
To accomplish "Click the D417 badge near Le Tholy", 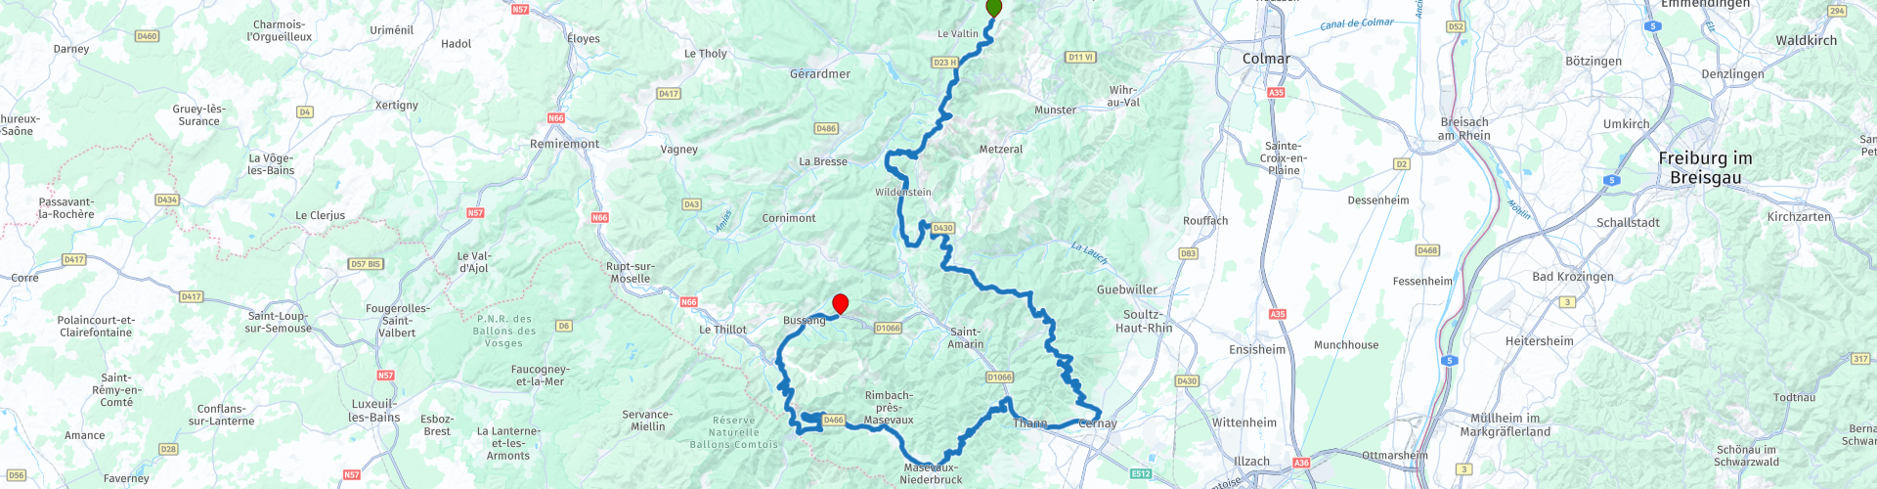I will pyautogui.click(x=669, y=94).
